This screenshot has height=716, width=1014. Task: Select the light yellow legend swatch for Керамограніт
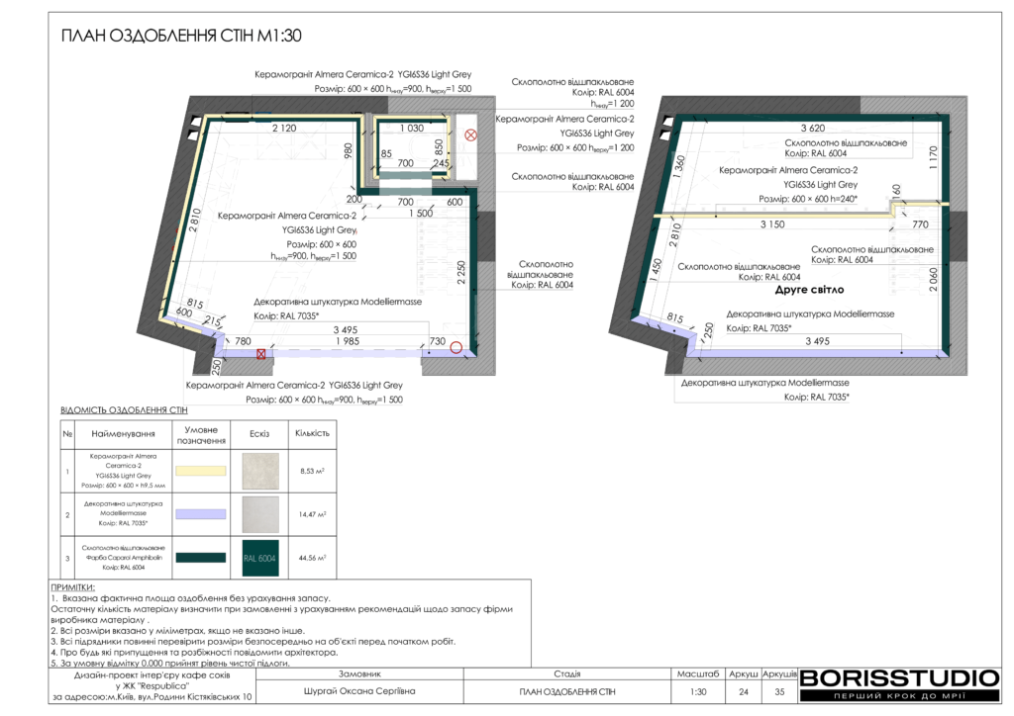[x=201, y=471]
